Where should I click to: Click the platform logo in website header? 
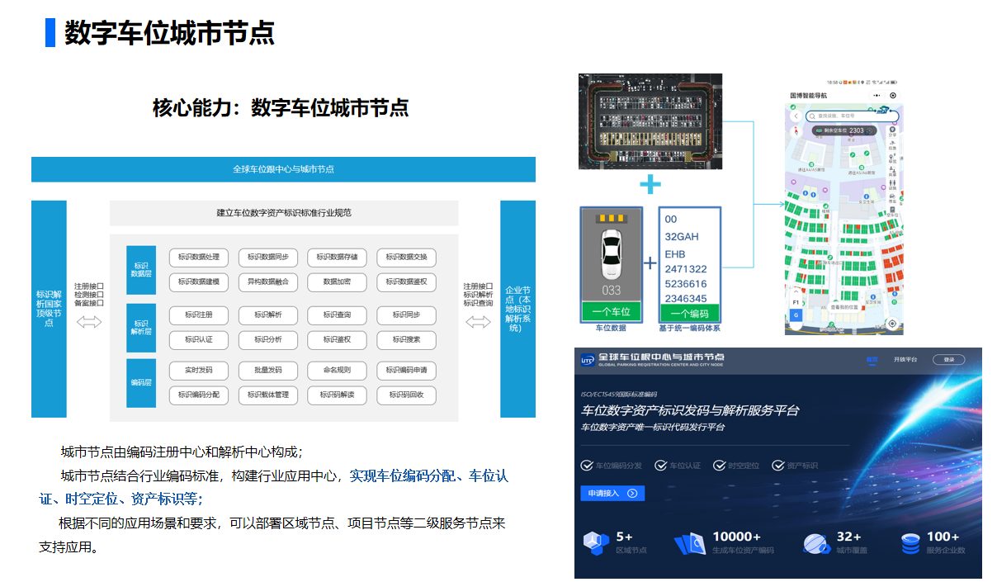(x=588, y=360)
